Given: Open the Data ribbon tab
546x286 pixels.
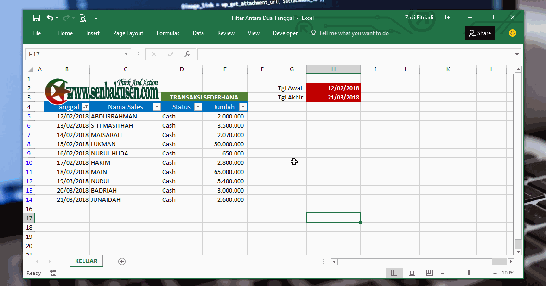Looking at the screenshot, I should coord(198,33).
